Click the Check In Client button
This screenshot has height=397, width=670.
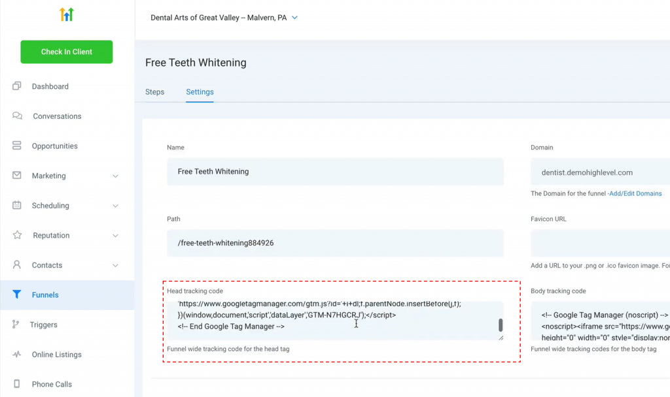point(67,52)
